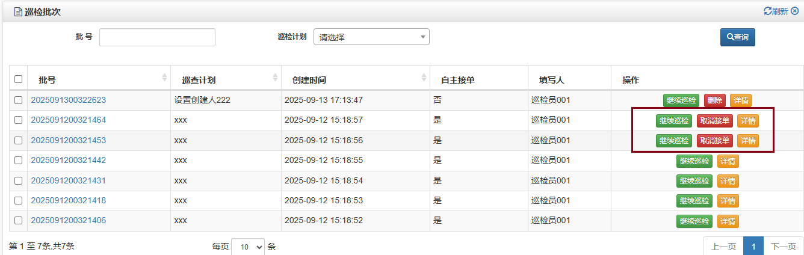Viewport: 804px width, 255px height.
Task: Open batch link 2025091200321431
Action: click(x=68, y=180)
